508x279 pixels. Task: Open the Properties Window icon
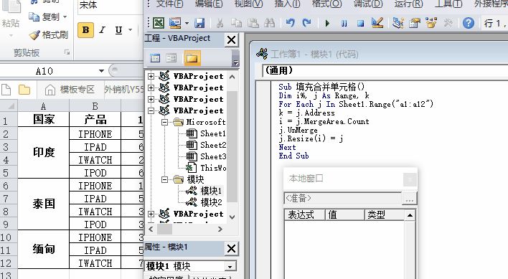(415, 23)
